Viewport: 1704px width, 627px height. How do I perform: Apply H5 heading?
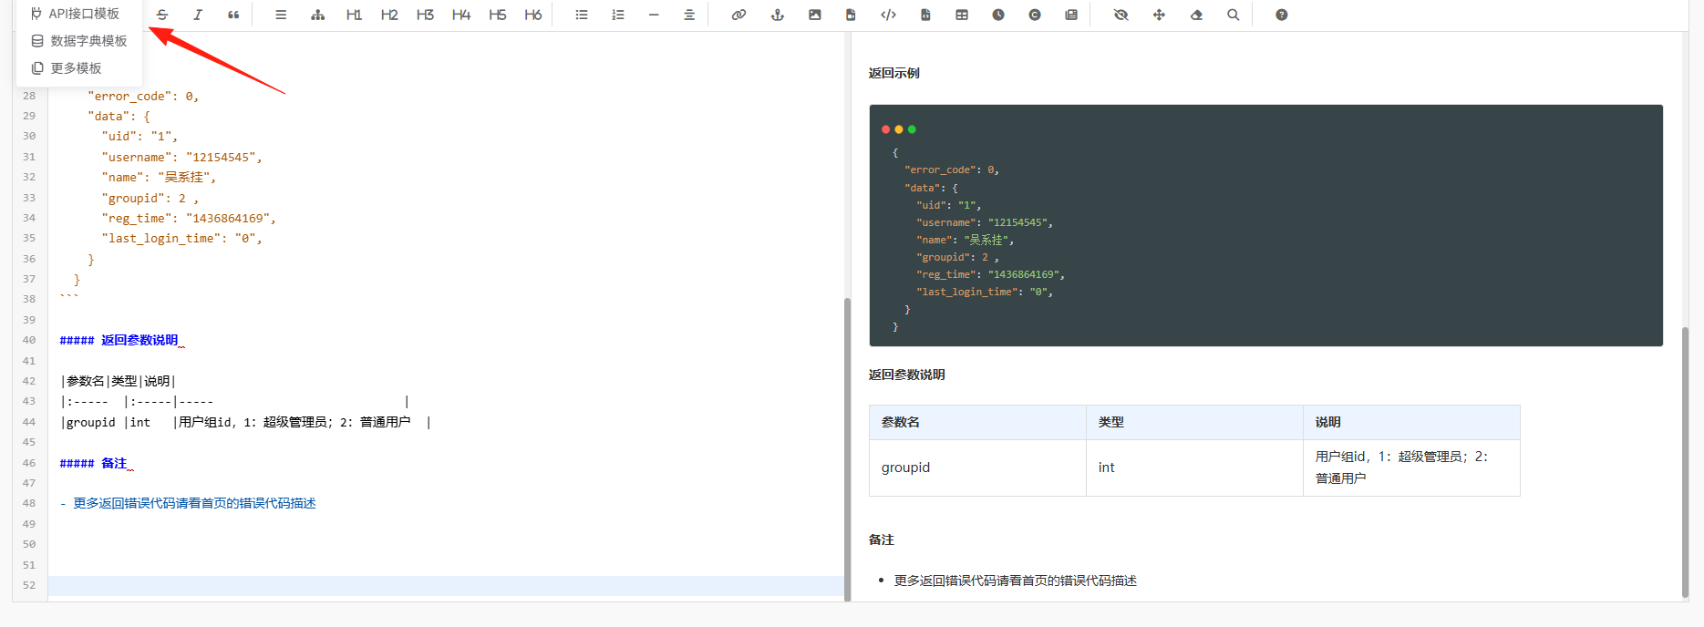point(497,15)
